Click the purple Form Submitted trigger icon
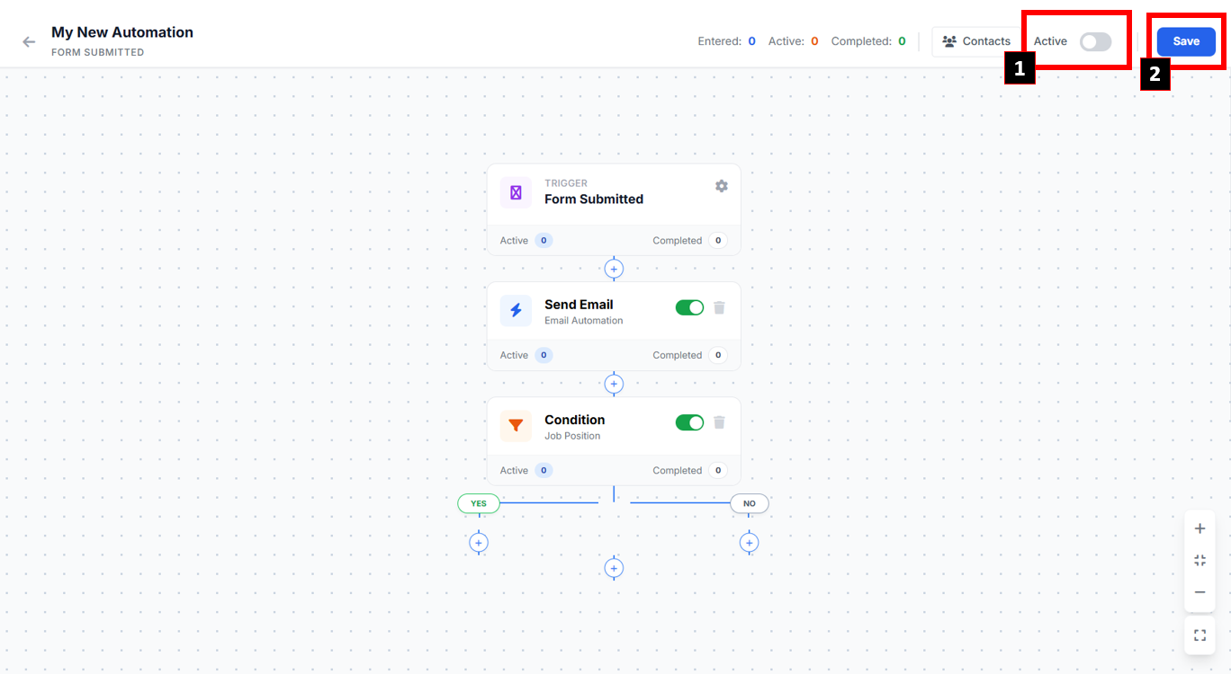Screen dimensions: 1231x692 [x=516, y=192]
